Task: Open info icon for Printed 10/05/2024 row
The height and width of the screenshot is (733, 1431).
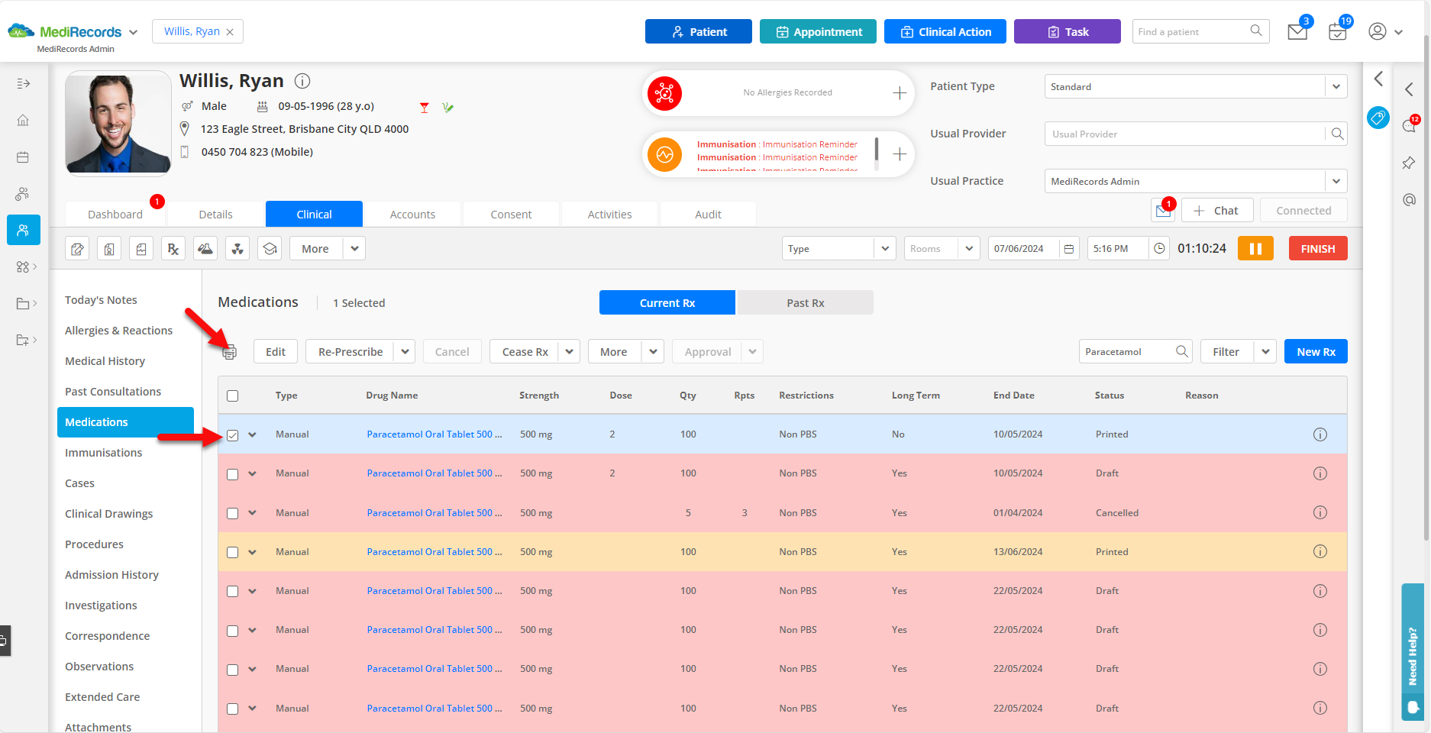Action: click(x=1320, y=434)
